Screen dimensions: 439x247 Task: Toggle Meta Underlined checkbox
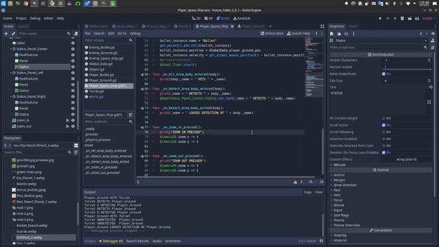[383, 74]
